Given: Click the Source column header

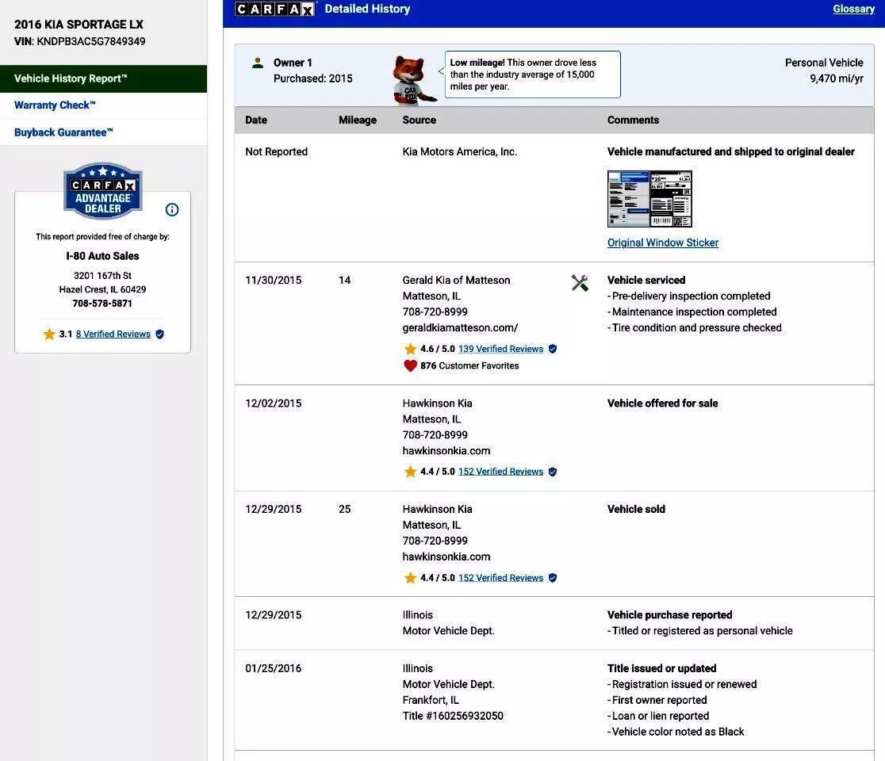Looking at the screenshot, I should (419, 120).
